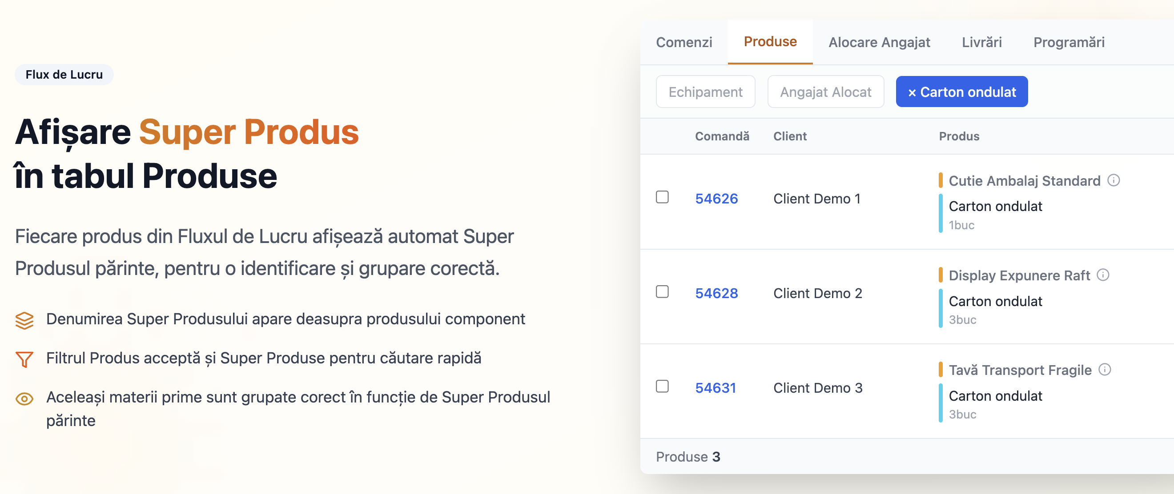Open order link 54626
The width and height of the screenshot is (1174, 494).
pyautogui.click(x=716, y=199)
